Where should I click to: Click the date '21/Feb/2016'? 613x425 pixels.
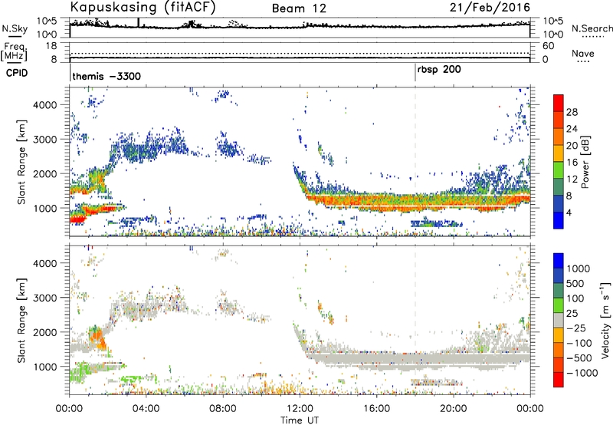(x=490, y=8)
